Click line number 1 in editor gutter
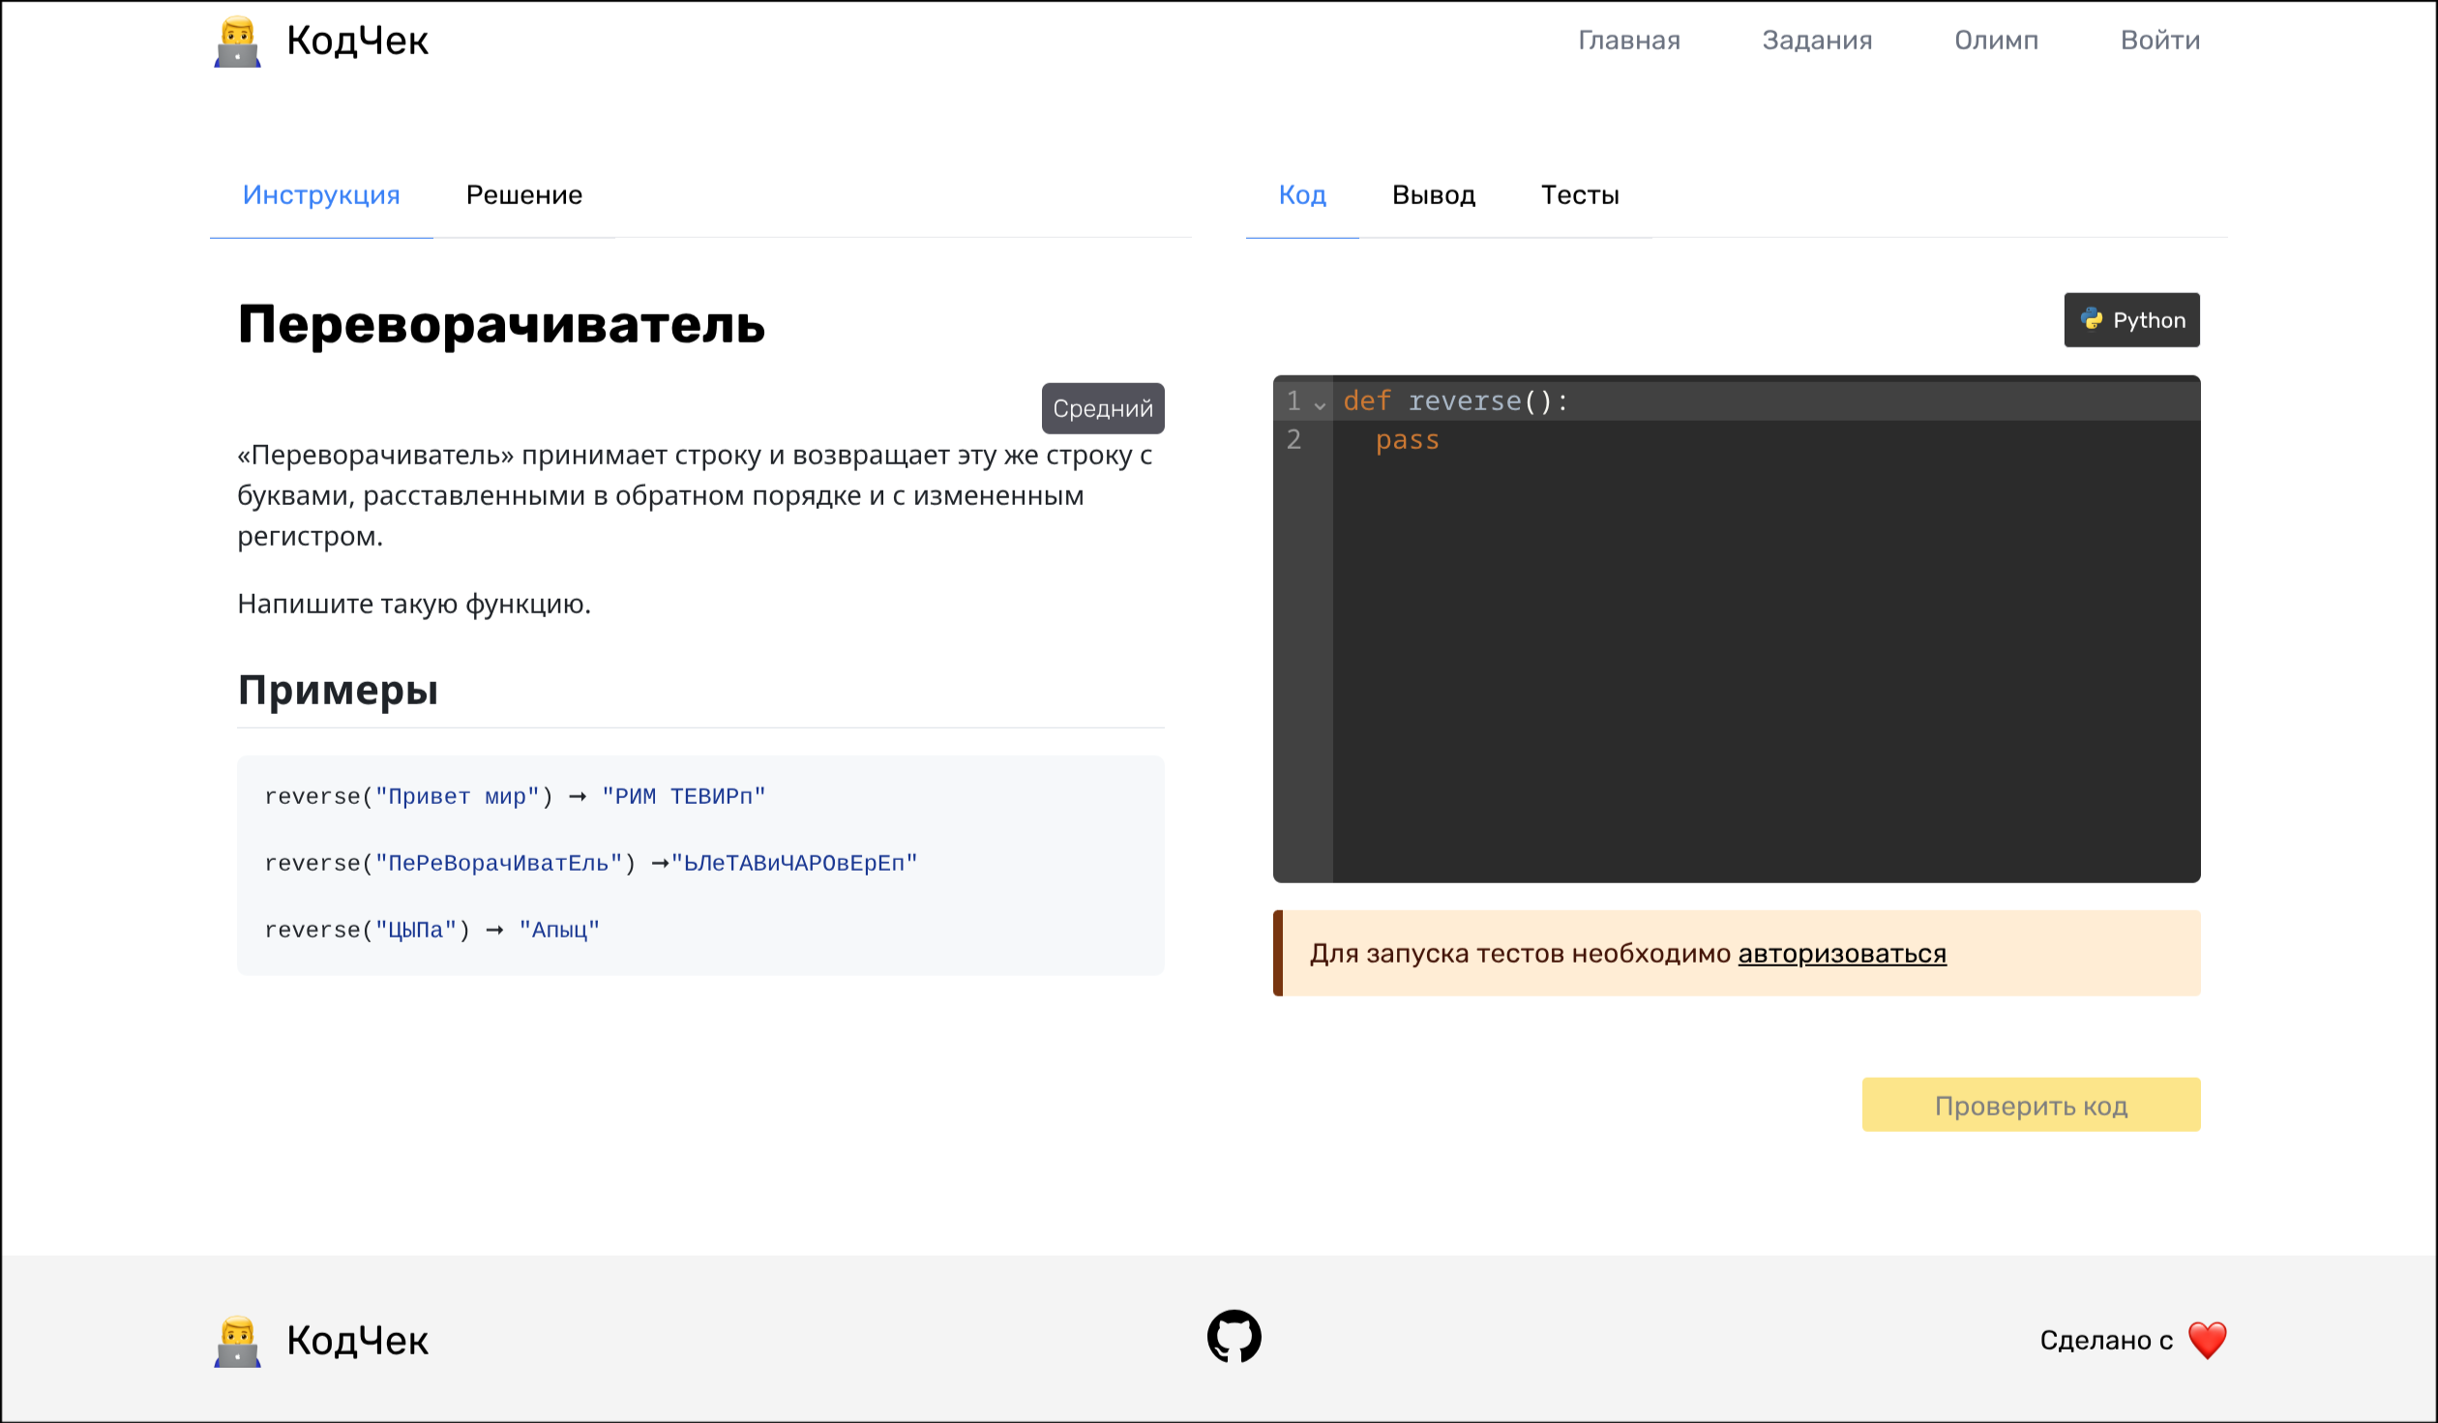 (x=1293, y=400)
